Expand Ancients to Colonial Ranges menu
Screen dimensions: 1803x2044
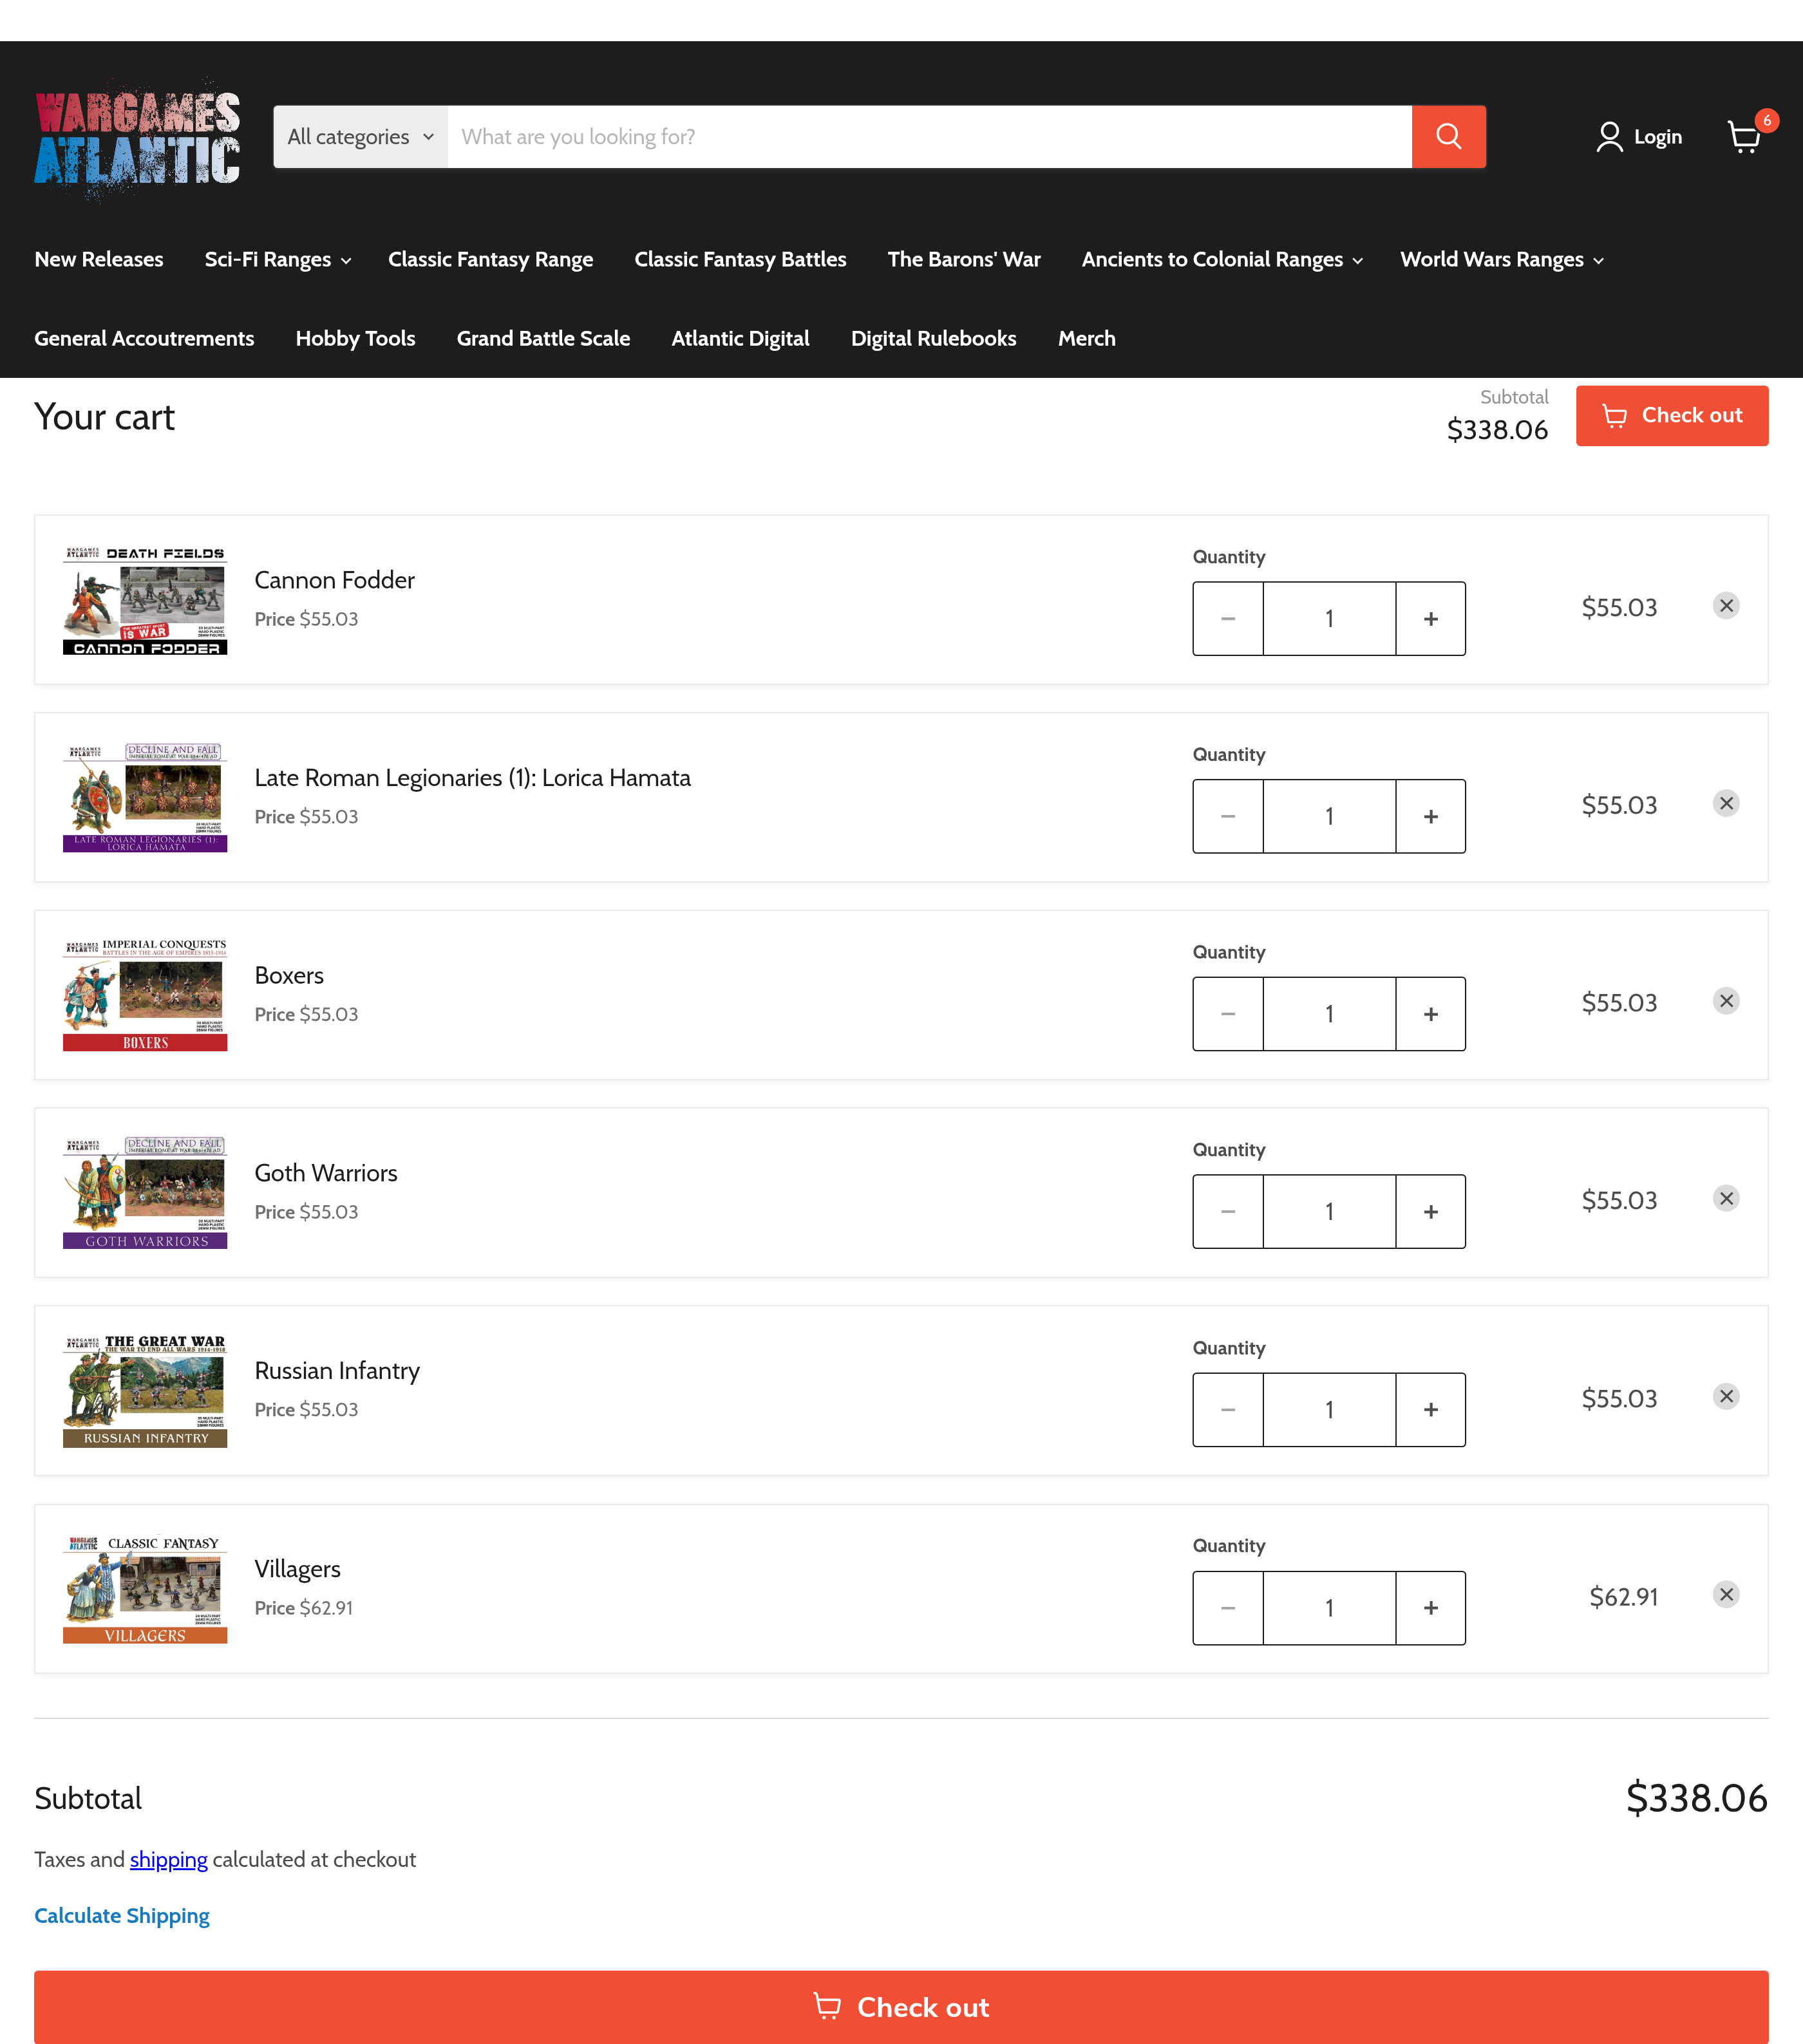pos(1221,259)
